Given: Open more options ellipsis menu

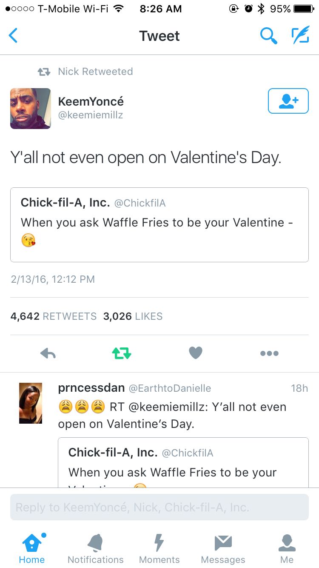Looking at the screenshot, I should tap(270, 353).
